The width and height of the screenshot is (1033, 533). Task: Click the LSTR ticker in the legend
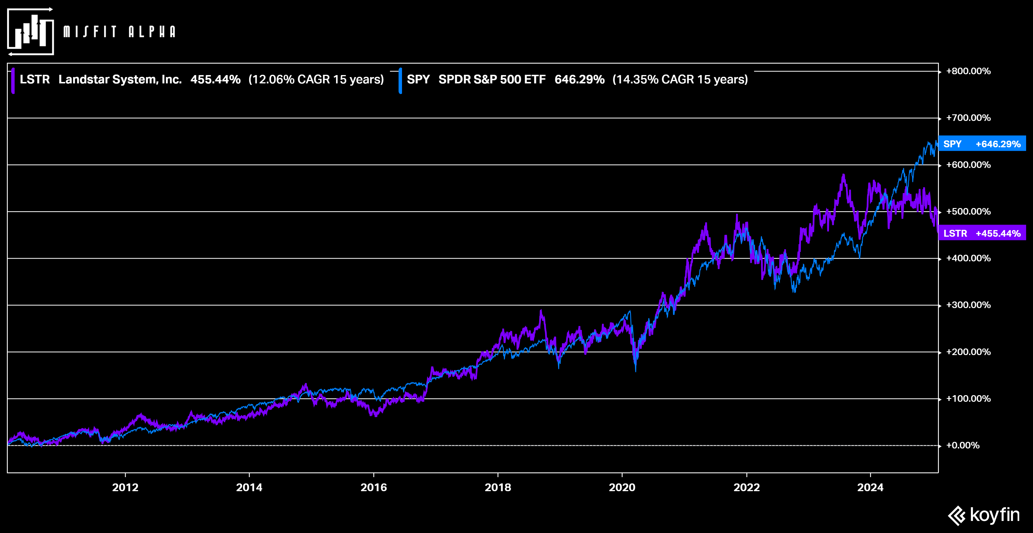click(35, 79)
